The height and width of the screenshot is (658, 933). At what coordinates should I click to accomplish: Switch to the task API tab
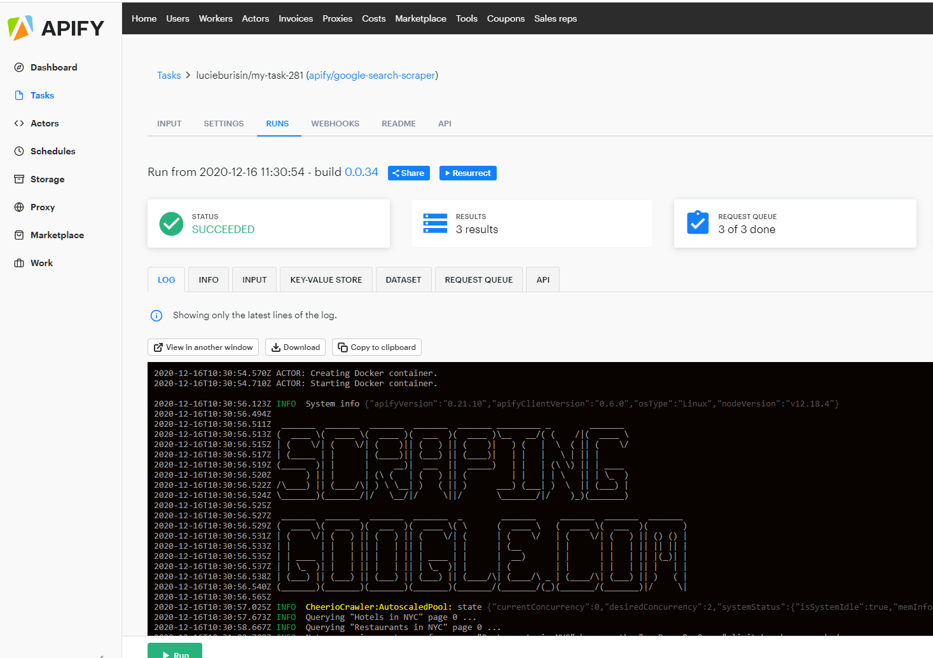tap(445, 124)
